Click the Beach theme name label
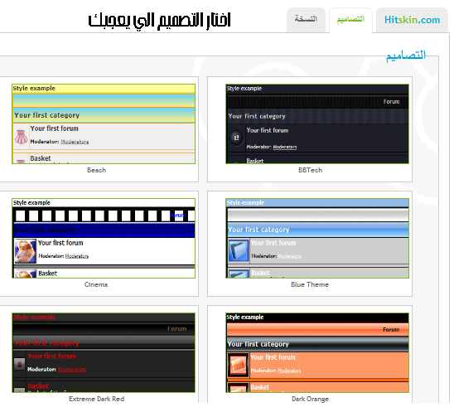Viewport: 454px width, 407px height. pos(97,170)
